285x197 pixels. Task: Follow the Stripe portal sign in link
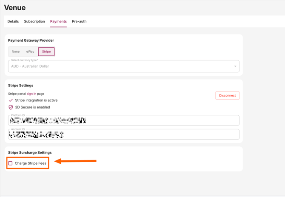(x=31, y=94)
